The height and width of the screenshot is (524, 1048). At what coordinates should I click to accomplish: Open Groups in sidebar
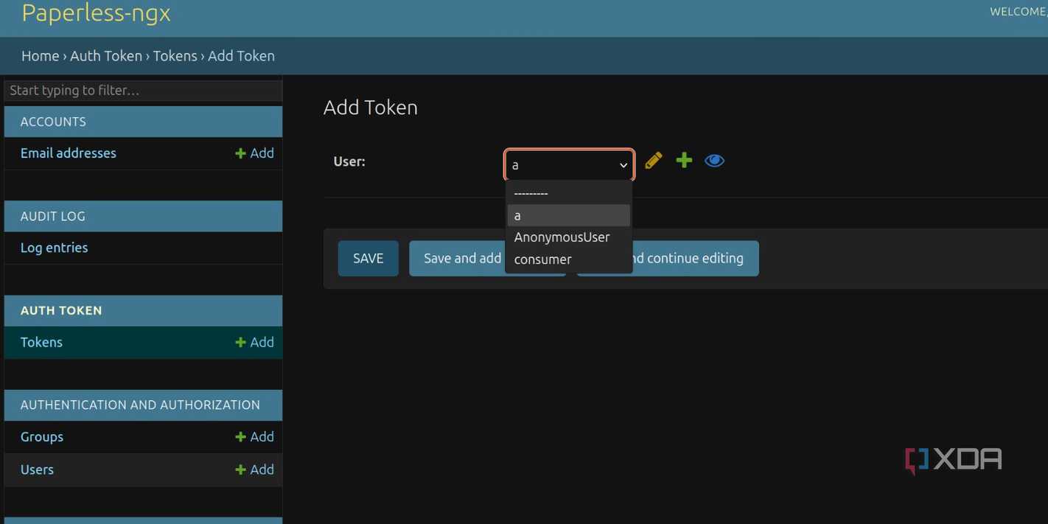42,437
